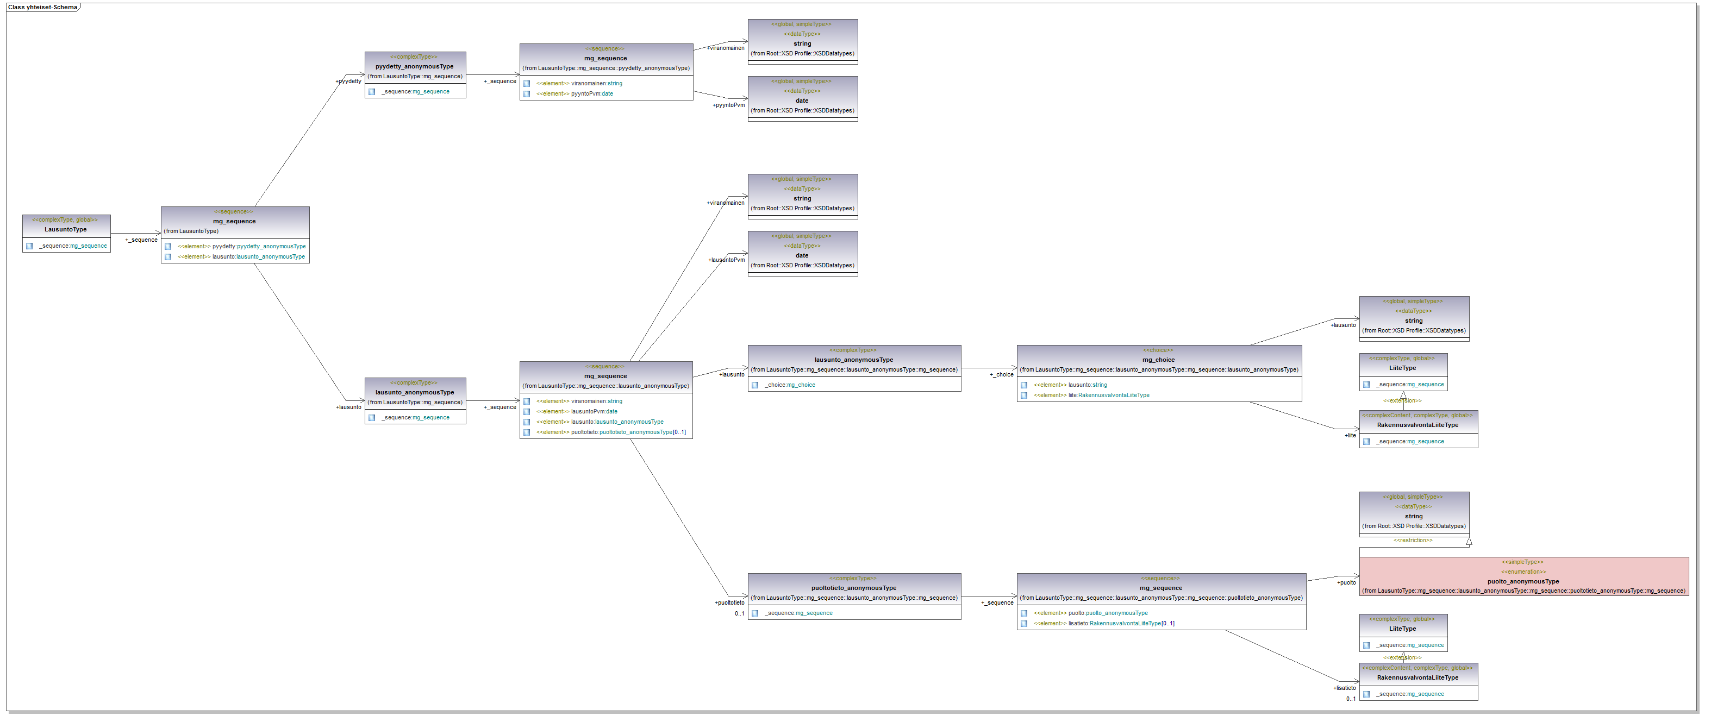This screenshot has width=1711, height=722.
Task: Click the icon next to _choice:mg_choice attribute
Action: pyautogui.click(x=755, y=386)
